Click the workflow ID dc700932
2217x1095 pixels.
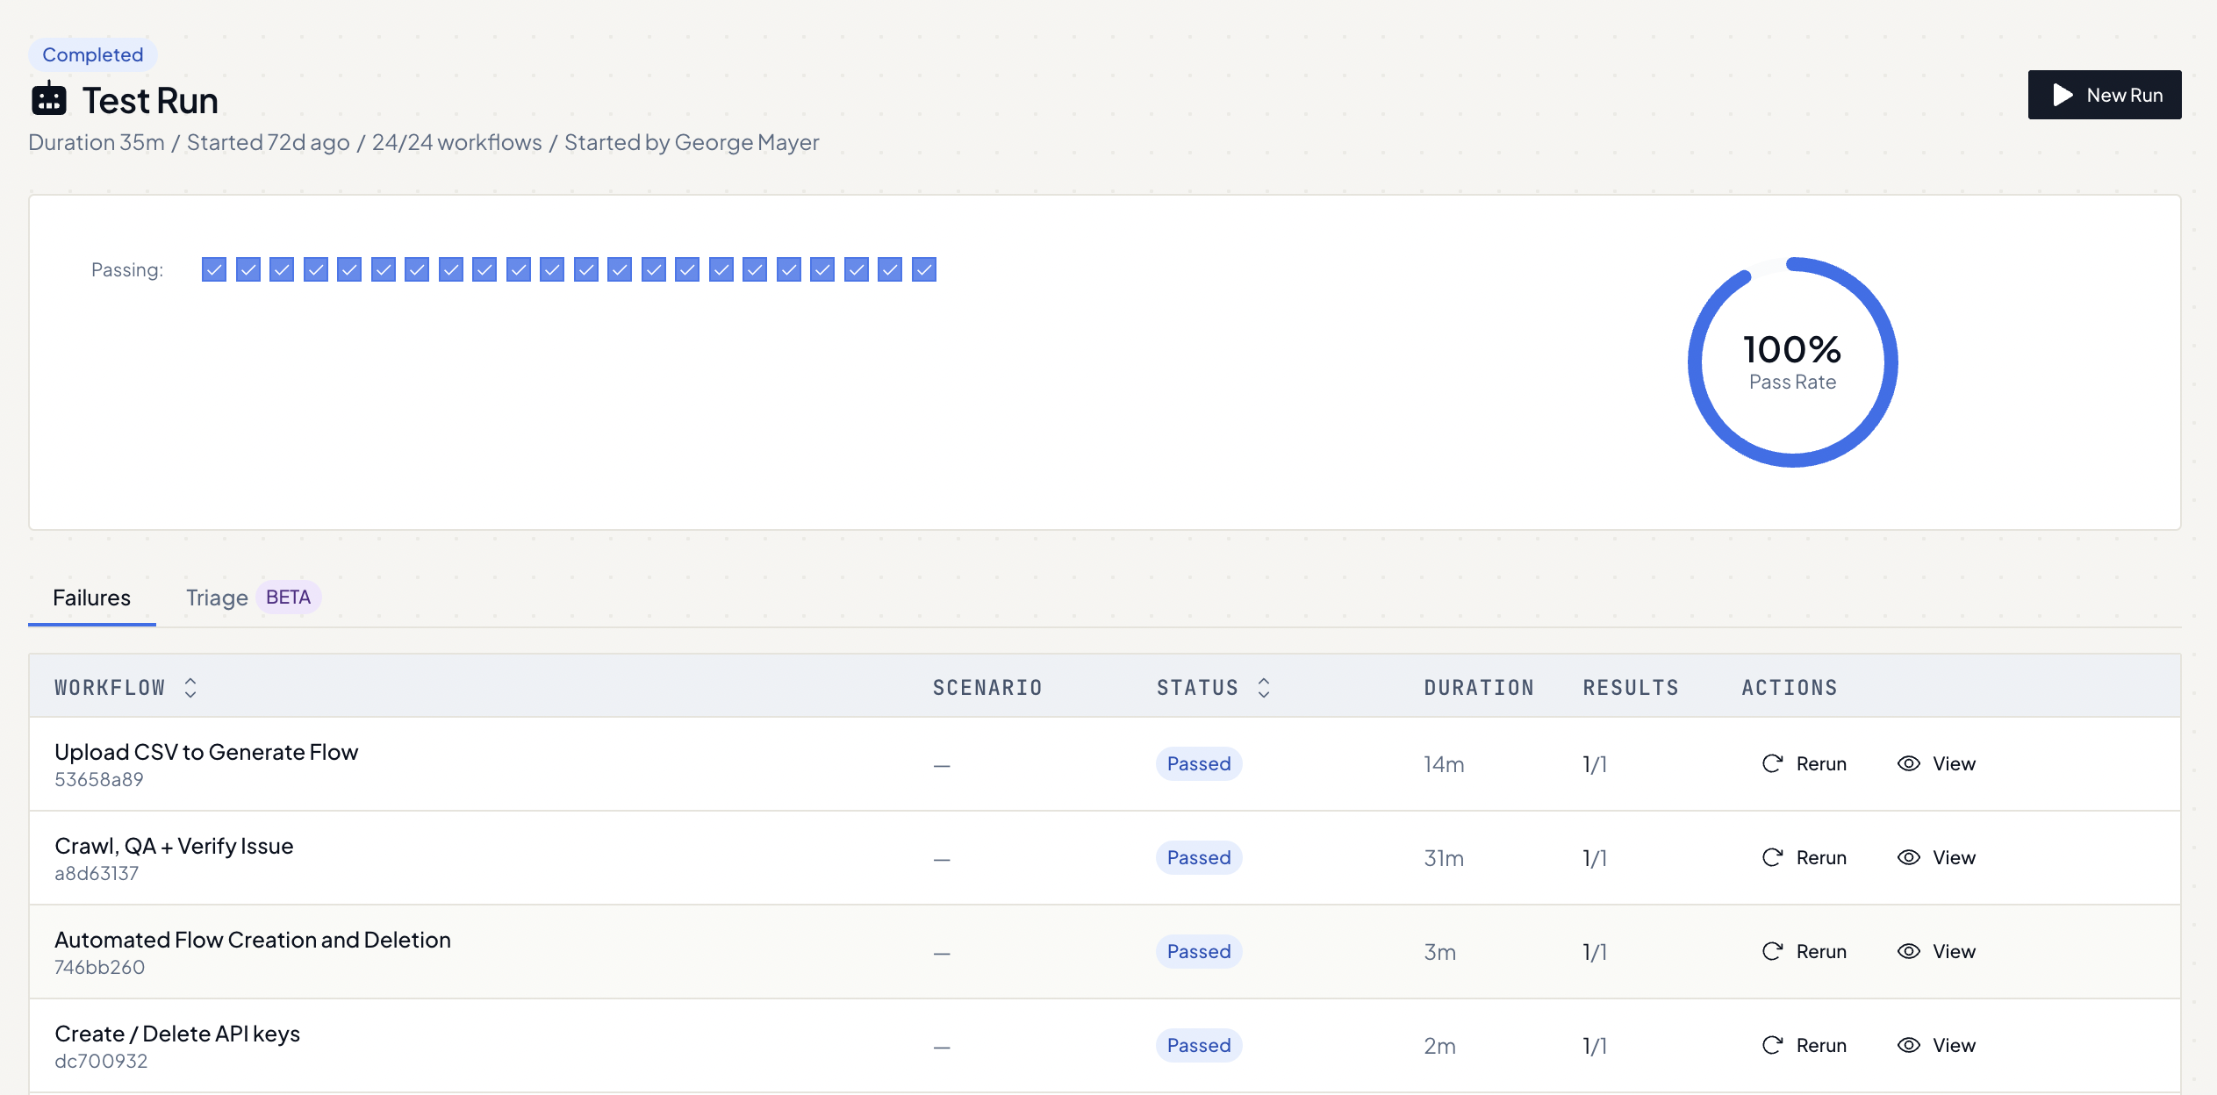pos(101,1062)
